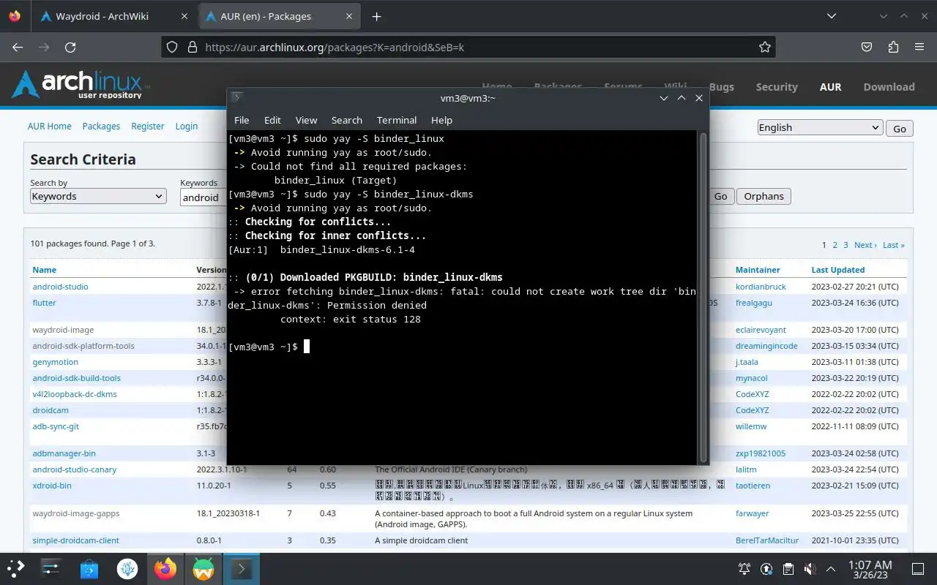Click the Firefox back arrow
Screen dimensions: 937x585
(18, 47)
